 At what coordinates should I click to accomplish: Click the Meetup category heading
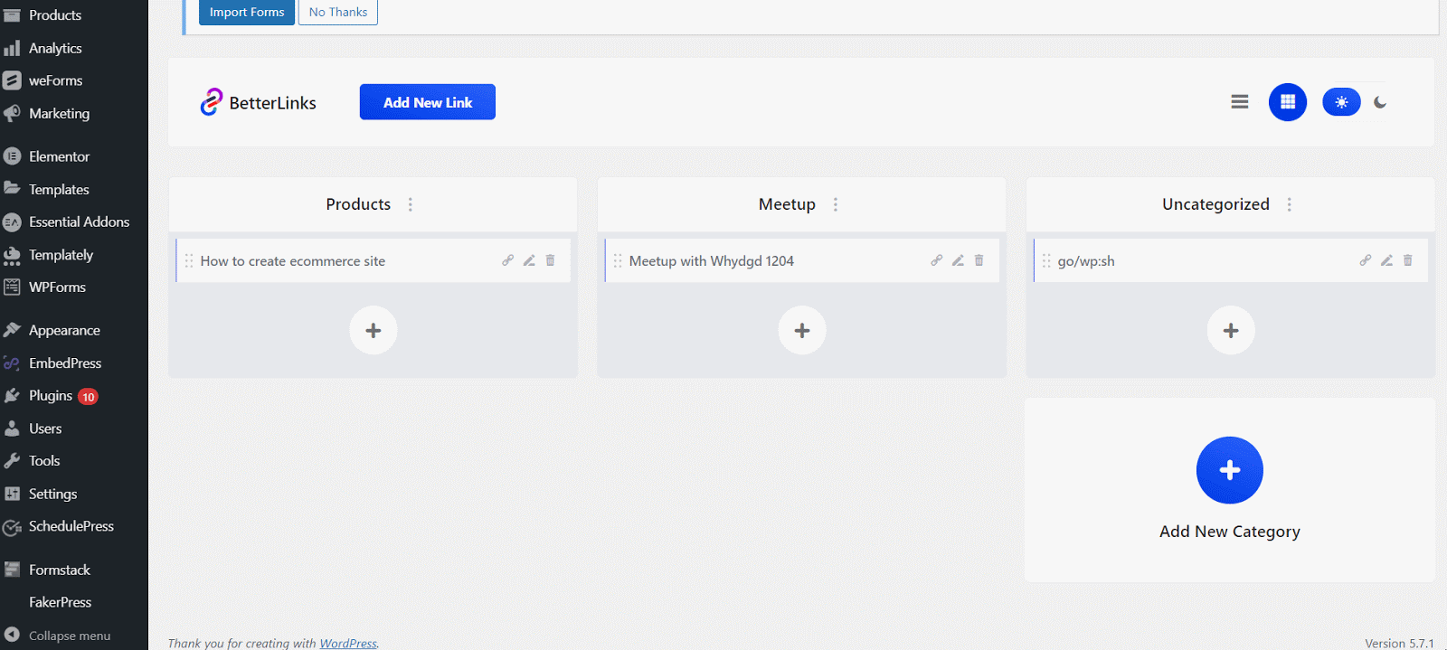point(787,204)
